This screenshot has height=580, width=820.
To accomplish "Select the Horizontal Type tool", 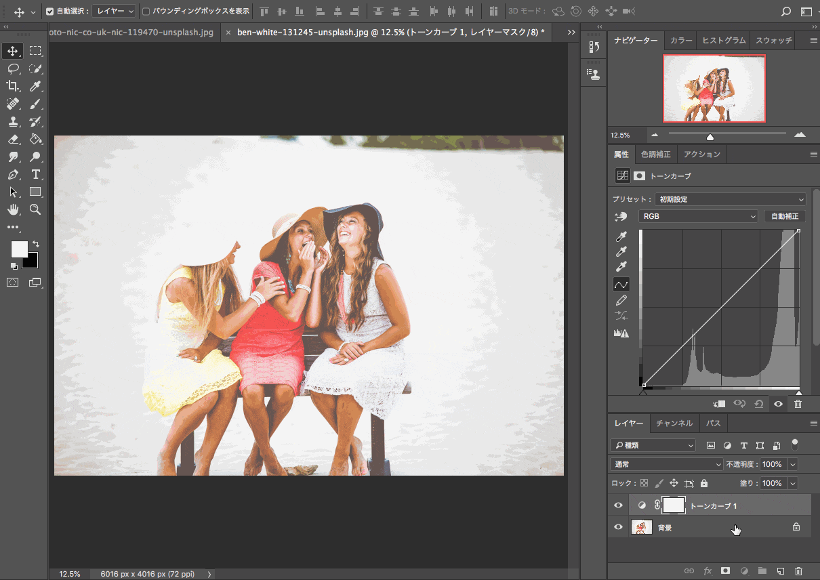I will click(35, 174).
